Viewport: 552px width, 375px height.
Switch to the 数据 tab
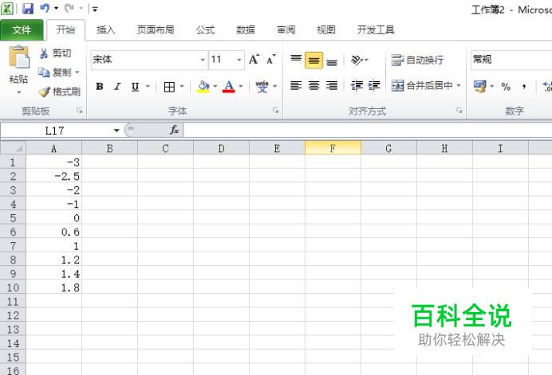[246, 30]
